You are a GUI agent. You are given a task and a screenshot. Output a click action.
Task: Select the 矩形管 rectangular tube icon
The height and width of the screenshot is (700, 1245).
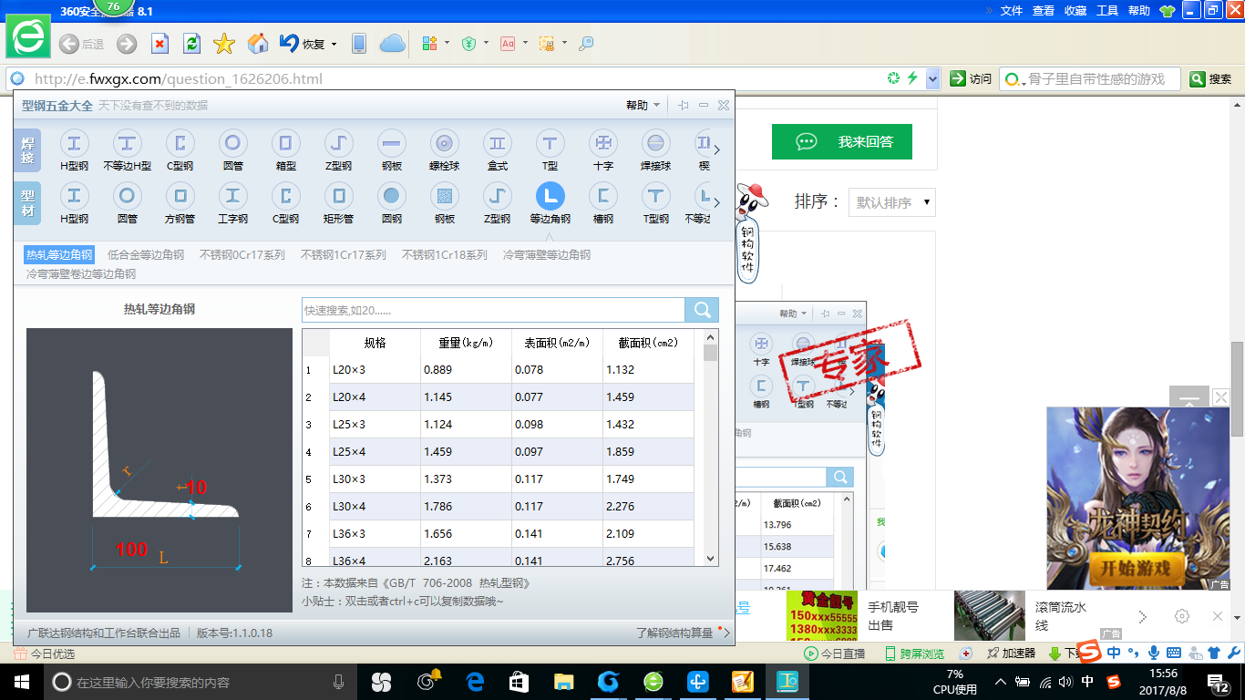coord(339,196)
